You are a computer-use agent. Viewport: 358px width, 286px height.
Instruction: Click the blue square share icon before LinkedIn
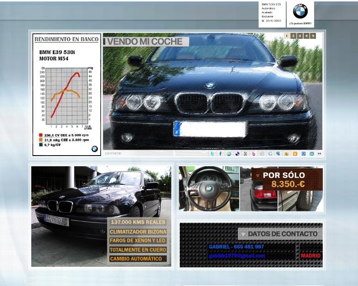click(304, 154)
